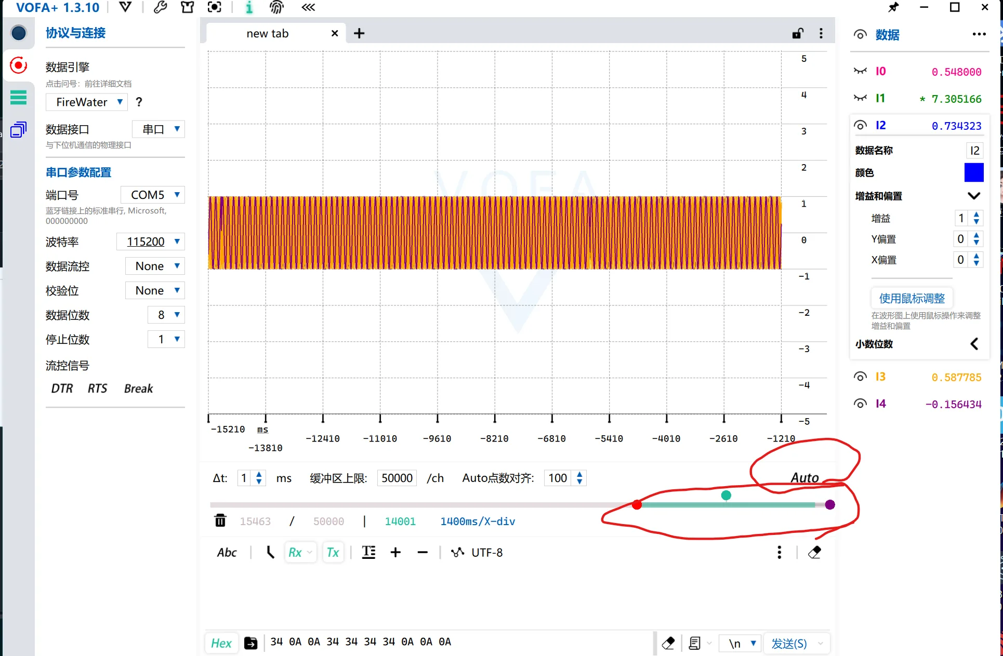Click the eraser icon beside UTF-8 toolbar
Image resolution: width=1003 pixels, height=656 pixels.
815,552
